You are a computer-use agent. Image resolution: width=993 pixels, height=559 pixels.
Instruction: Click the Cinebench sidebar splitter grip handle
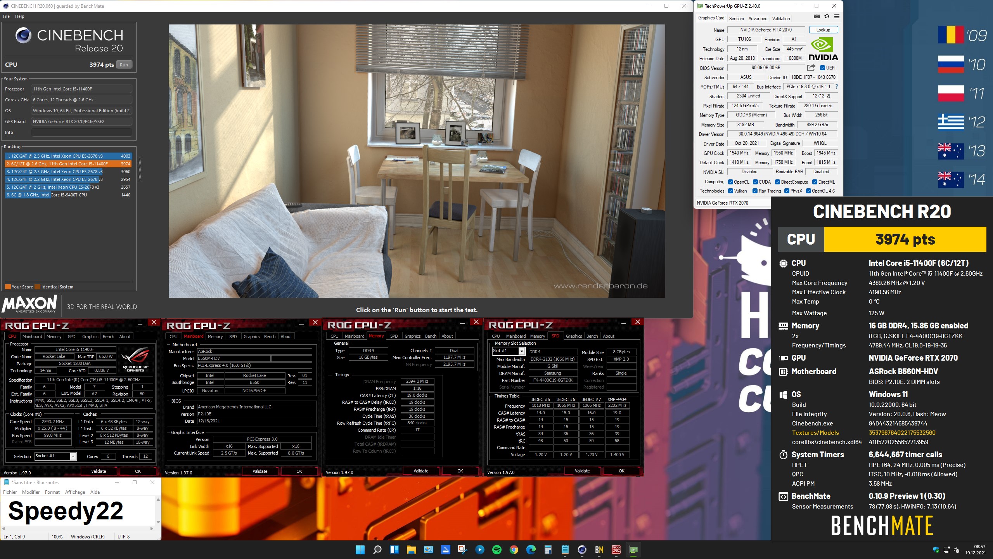click(140, 169)
